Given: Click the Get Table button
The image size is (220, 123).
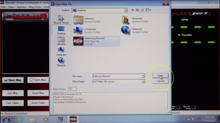Looking at the screenshot, I should point(13,103).
